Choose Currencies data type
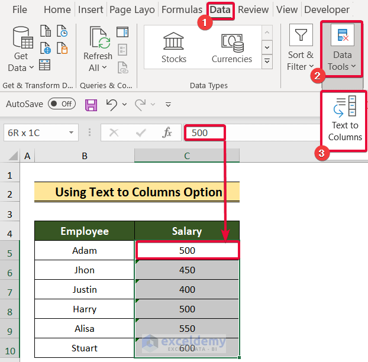Screen dimensions: 368x362 (x=232, y=47)
